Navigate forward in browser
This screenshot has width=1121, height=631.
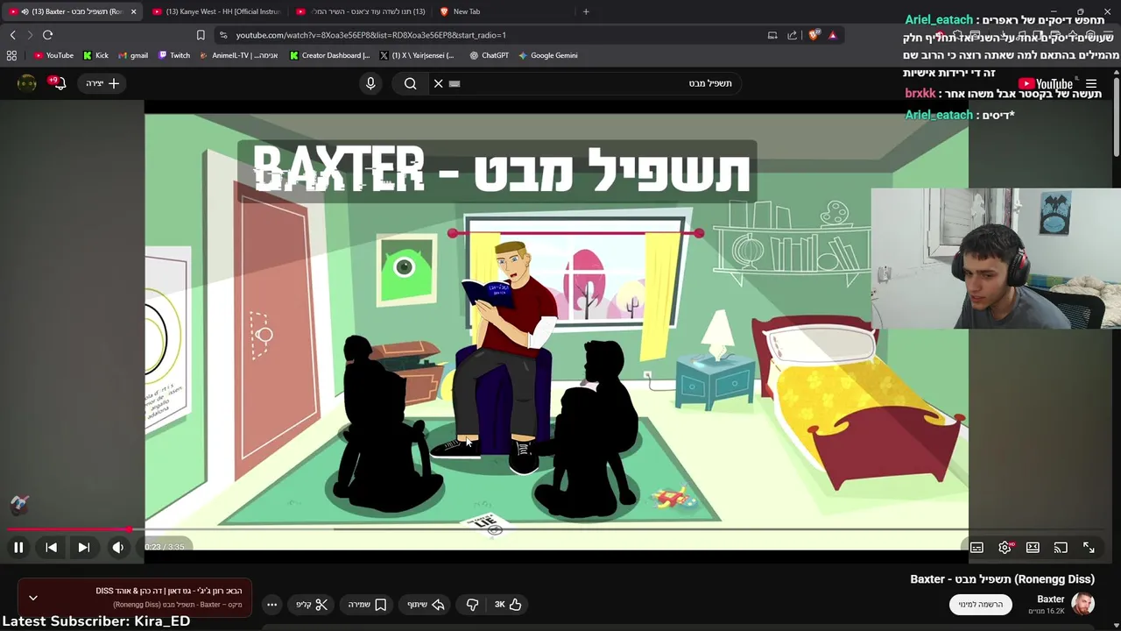click(30, 35)
